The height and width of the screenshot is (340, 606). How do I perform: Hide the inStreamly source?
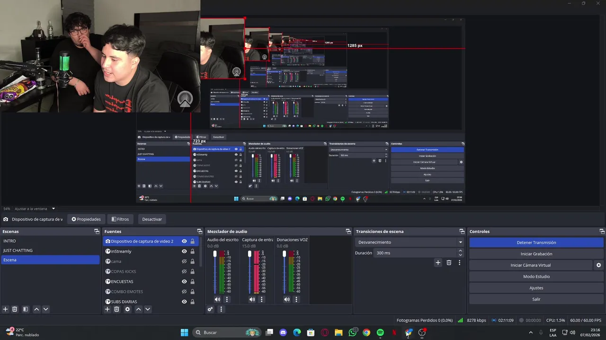pyautogui.click(x=184, y=251)
